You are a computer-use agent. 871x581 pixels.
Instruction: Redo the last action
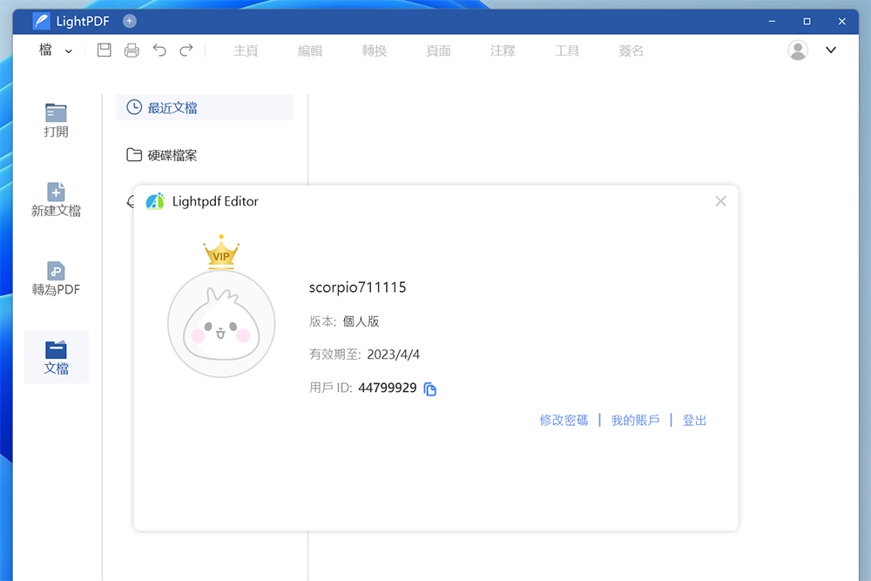pyautogui.click(x=186, y=50)
